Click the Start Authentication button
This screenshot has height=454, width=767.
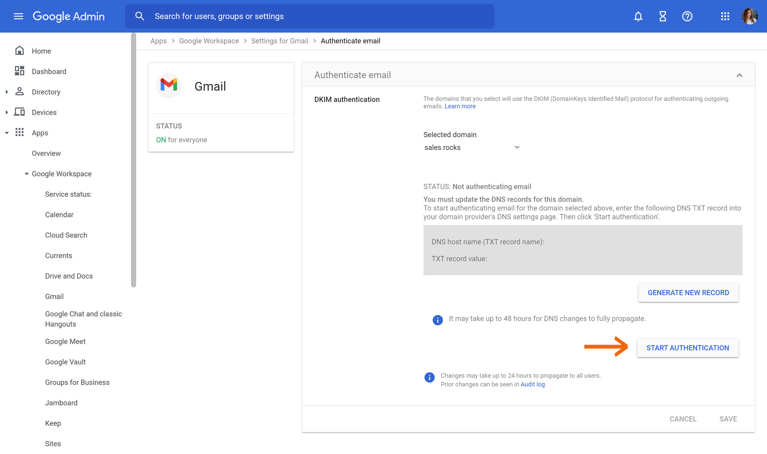[x=688, y=348]
